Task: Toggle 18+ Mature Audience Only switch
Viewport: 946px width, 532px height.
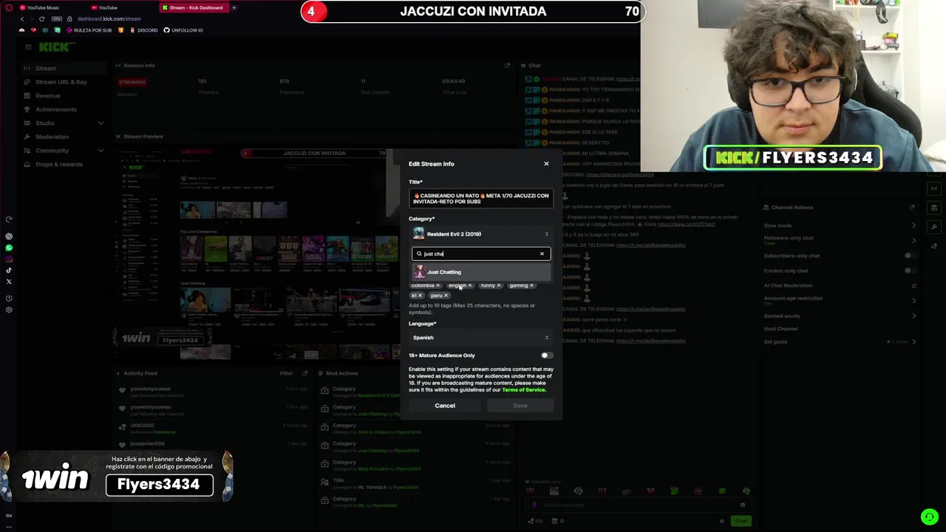Action: (545, 355)
